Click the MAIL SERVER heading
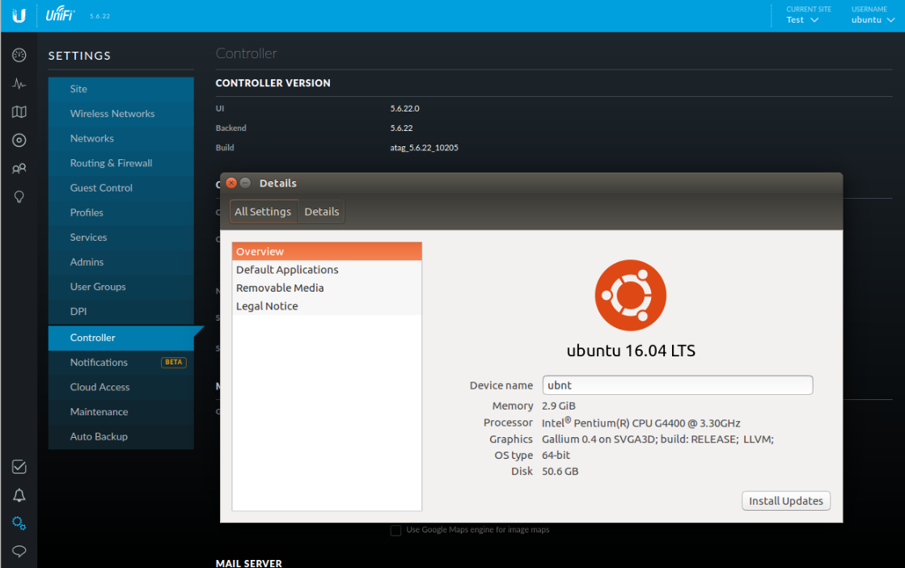The height and width of the screenshot is (568, 905). (249, 563)
